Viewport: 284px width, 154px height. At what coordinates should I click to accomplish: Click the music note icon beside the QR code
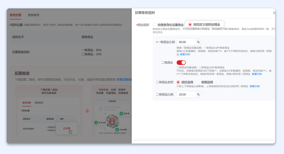pos(116,126)
